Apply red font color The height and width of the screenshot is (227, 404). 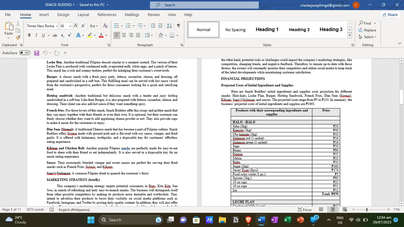[101, 35]
